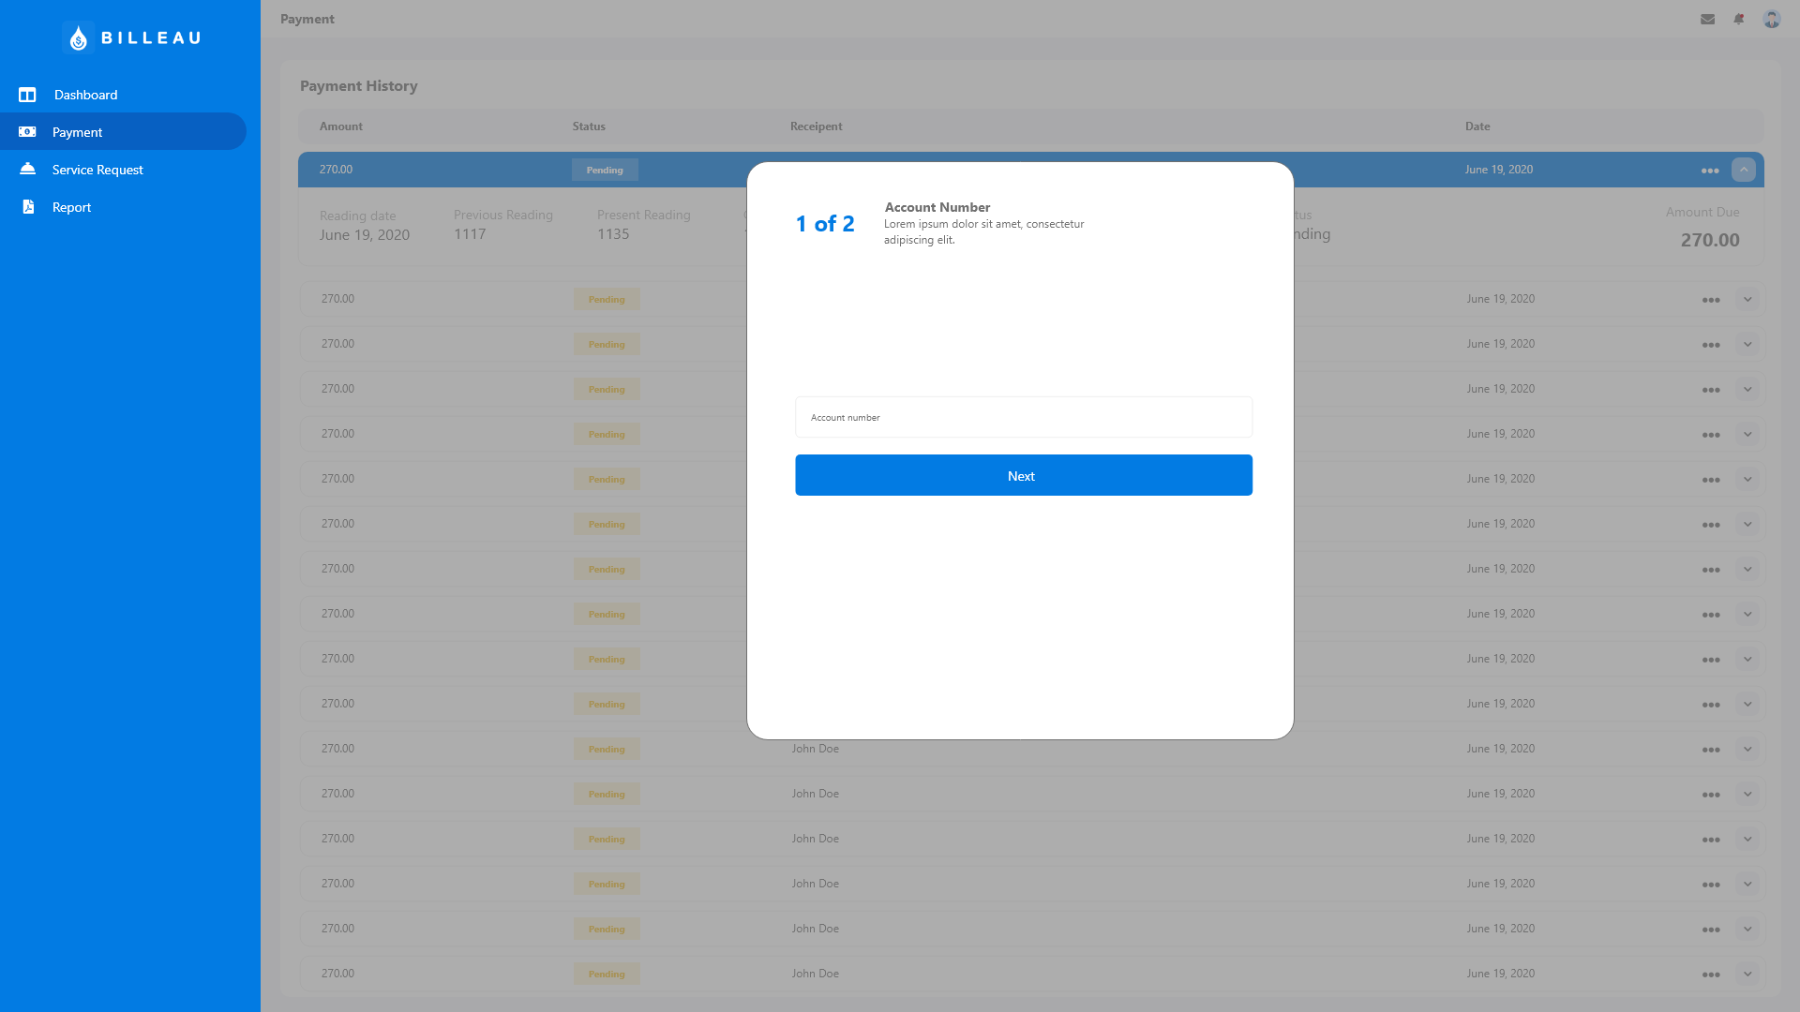The width and height of the screenshot is (1800, 1012).
Task: Go to Service Request menu item
Action: click(x=97, y=170)
